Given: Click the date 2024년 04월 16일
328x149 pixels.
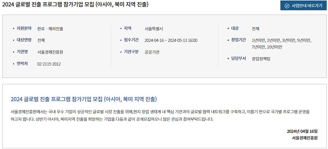Looking at the screenshot, I should click(x=302, y=131).
